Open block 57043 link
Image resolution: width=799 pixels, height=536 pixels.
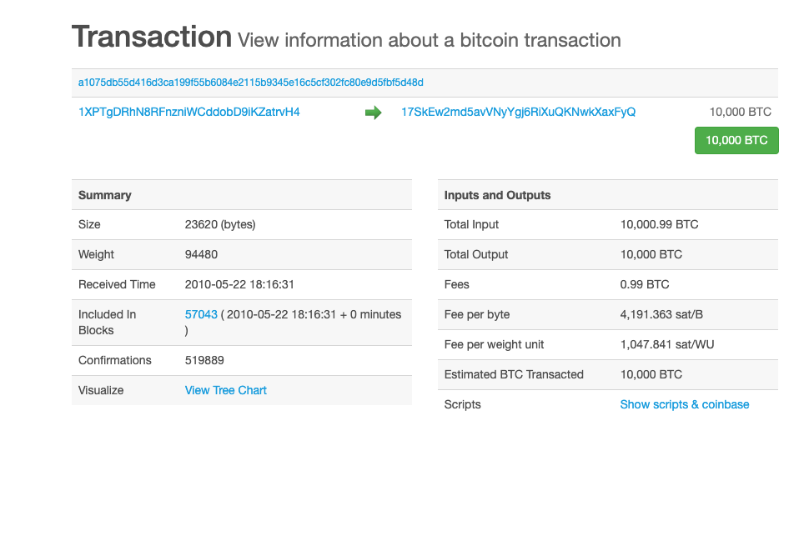tap(201, 314)
